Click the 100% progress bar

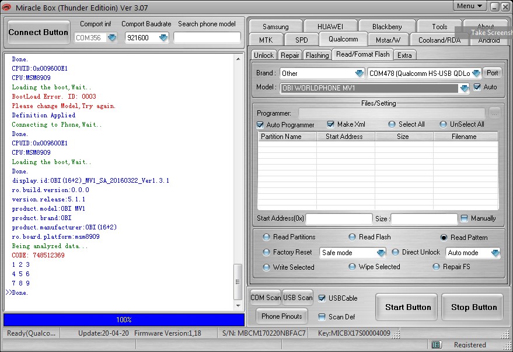(124, 320)
